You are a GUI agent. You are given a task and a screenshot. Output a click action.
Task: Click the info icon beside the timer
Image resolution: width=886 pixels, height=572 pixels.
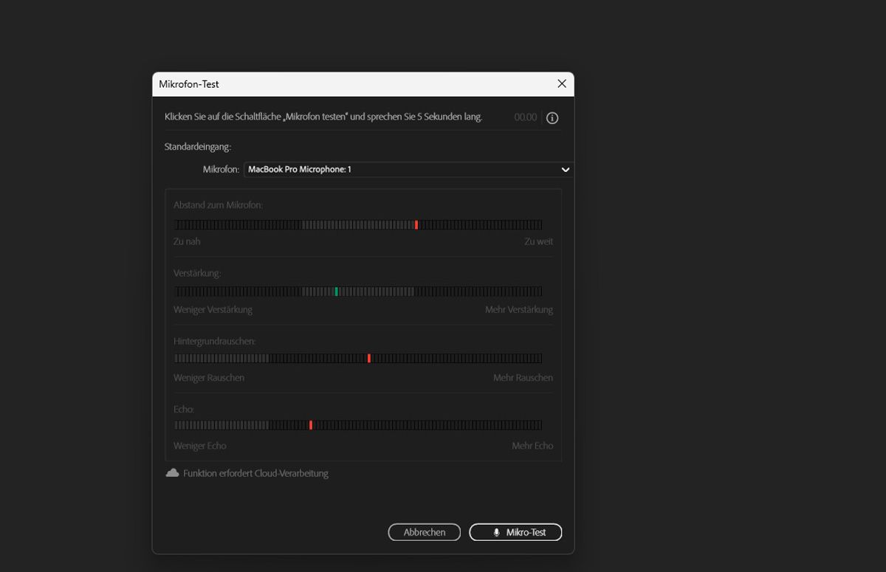point(552,117)
